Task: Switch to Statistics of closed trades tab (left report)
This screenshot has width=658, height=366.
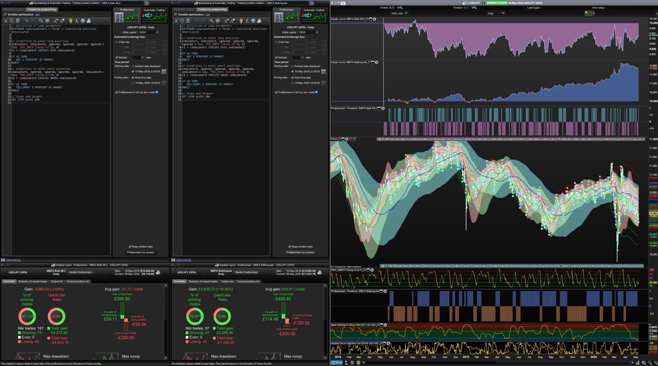Action: pyautogui.click(x=32, y=281)
